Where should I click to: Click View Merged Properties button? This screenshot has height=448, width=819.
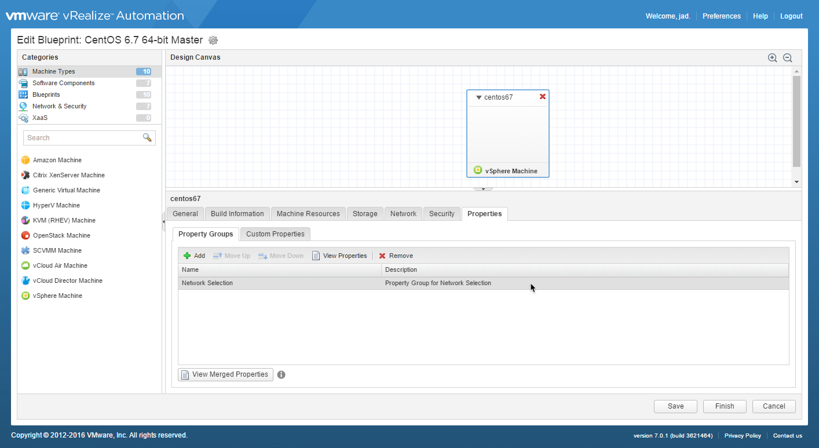coord(225,374)
